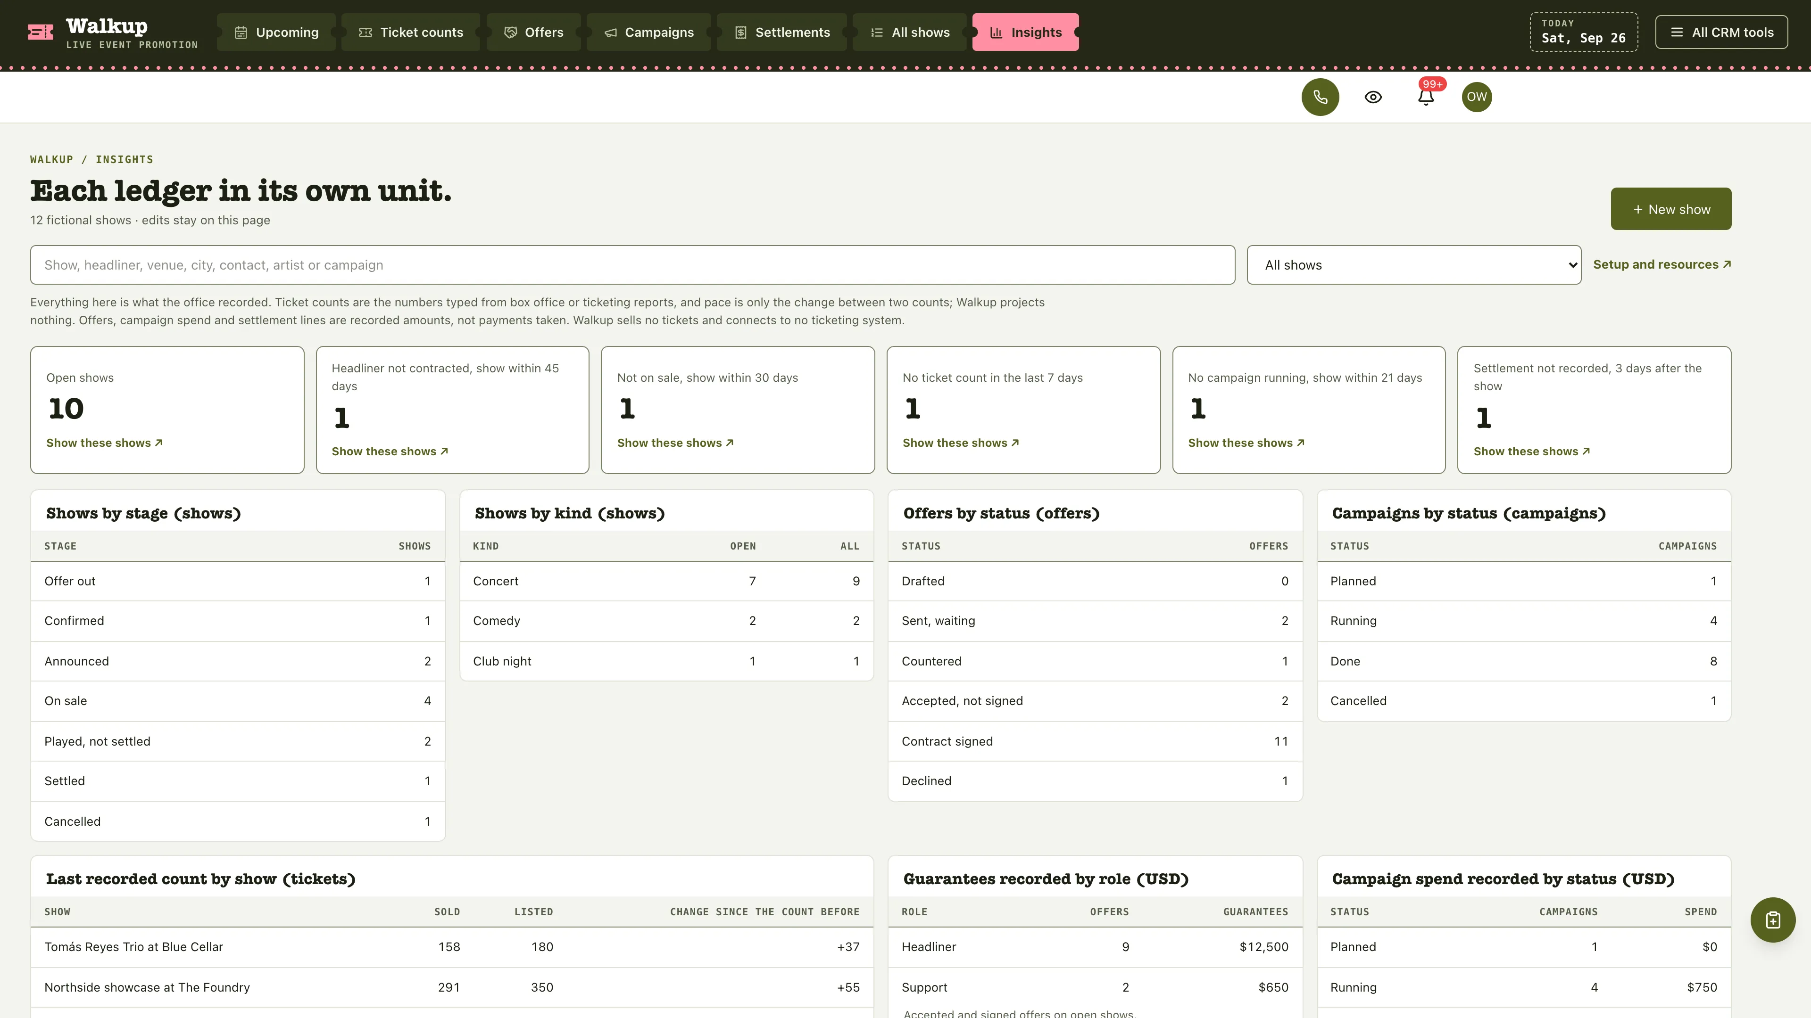This screenshot has width=1811, height=1018.
Task: Click the Drafted offers row
Action: 1095,581
